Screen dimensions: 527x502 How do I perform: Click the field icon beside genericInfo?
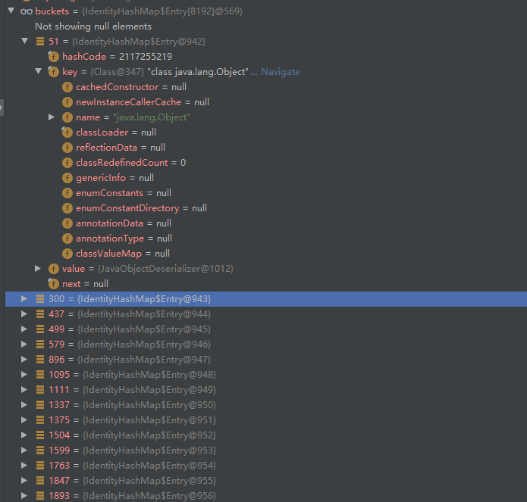67,177
